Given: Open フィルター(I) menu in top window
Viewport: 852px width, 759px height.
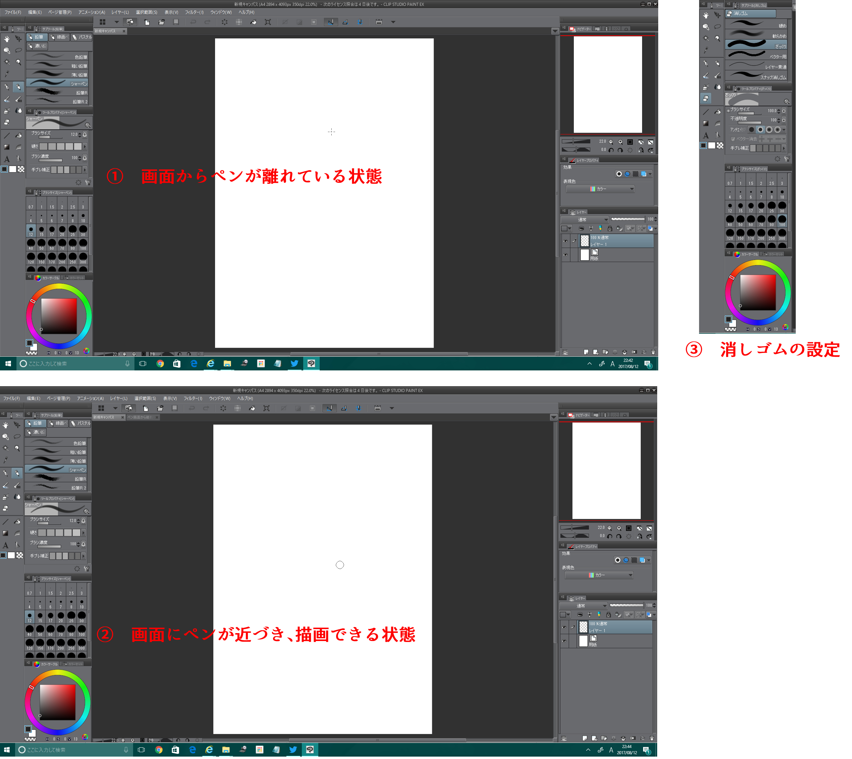Looking at the screenshot, I should [194, 12].
